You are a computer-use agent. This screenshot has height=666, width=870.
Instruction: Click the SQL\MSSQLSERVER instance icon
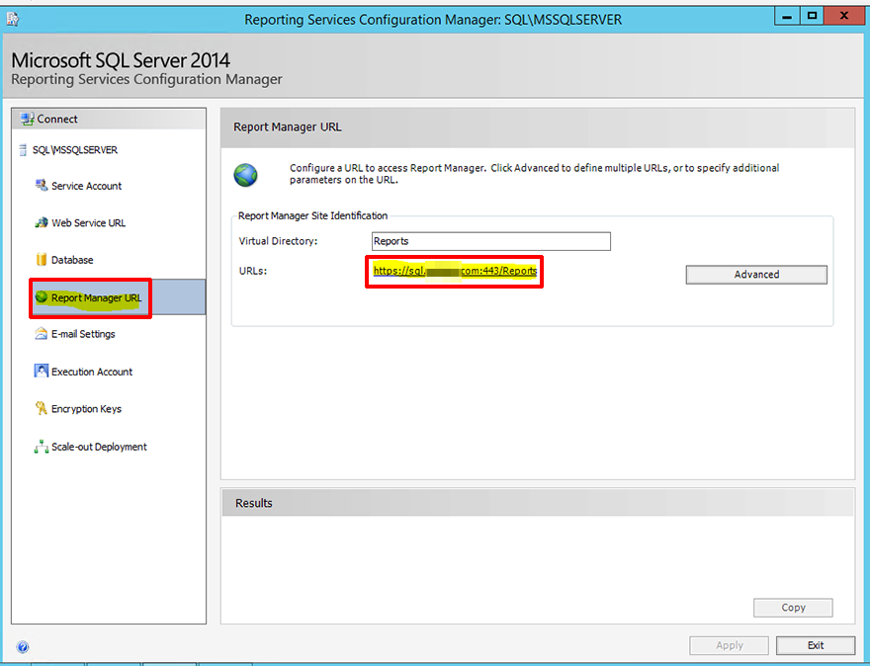(x=23, y=150)
